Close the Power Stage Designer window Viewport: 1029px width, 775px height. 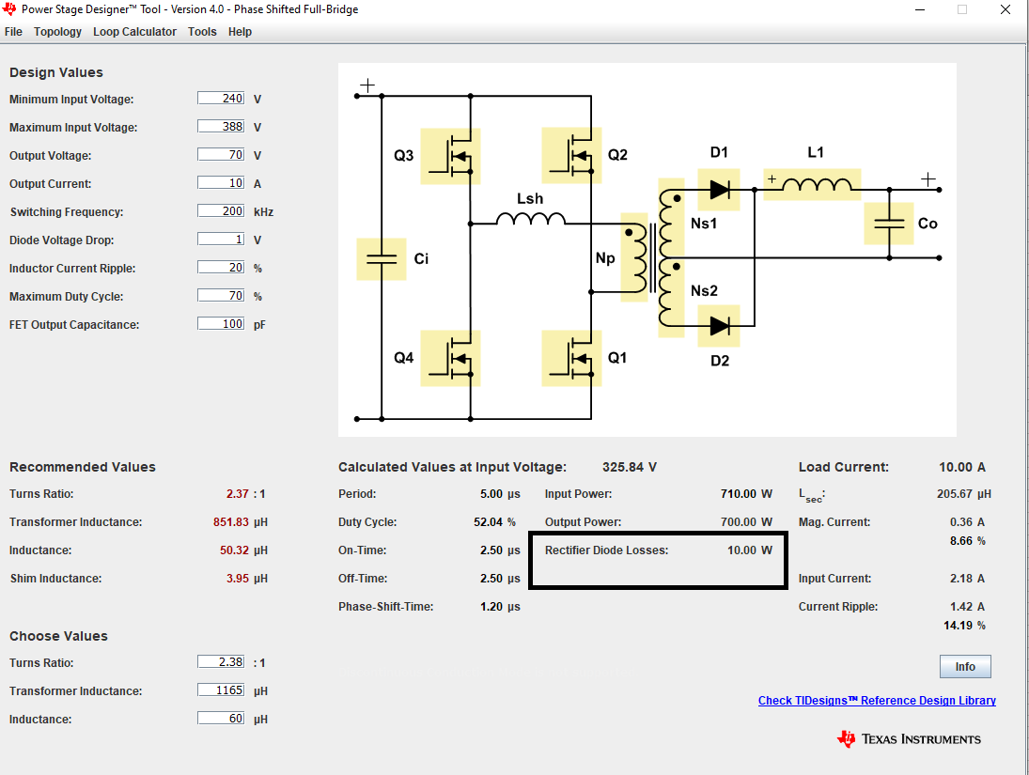pyautogui.click(x=1006, y=9)
